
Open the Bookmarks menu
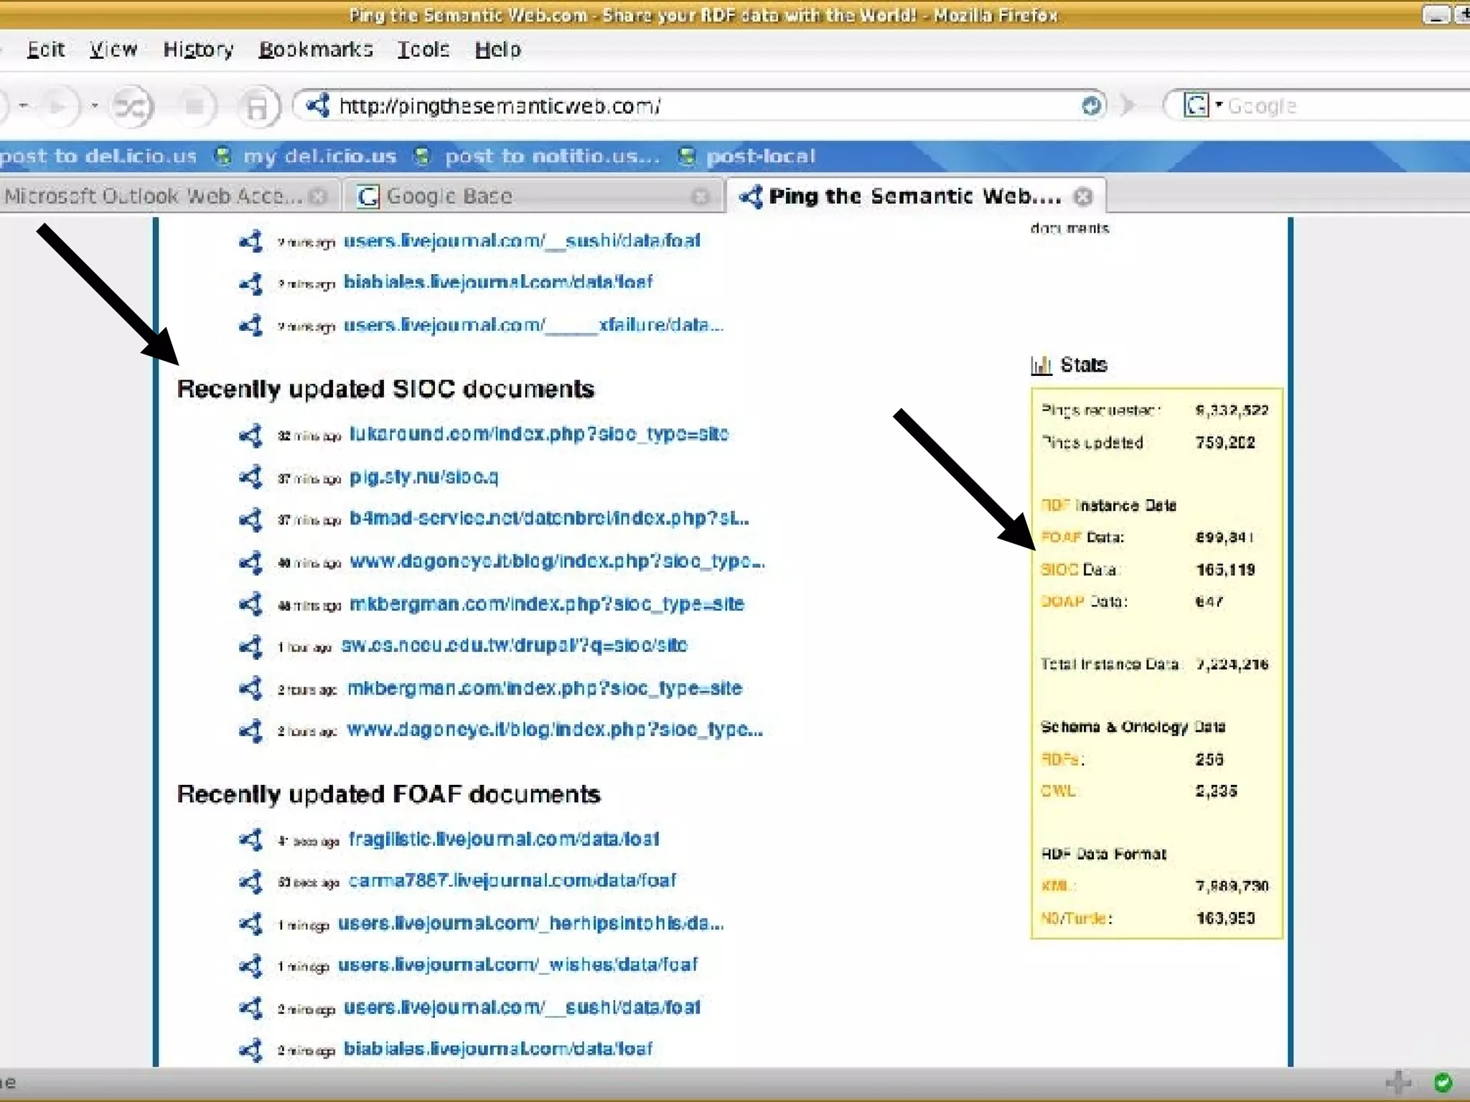click(316, 50)
